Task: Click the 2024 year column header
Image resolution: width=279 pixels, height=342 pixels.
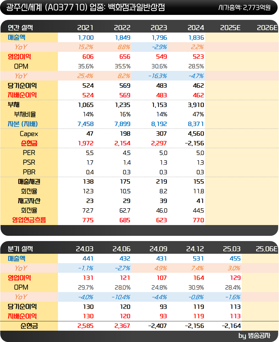Action: (196, 28)
